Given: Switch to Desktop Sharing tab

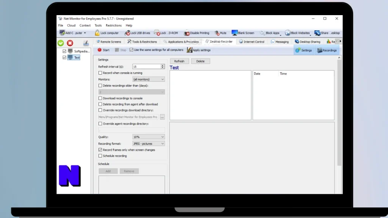Looking at the screenshot, I should tap(307, 42).
